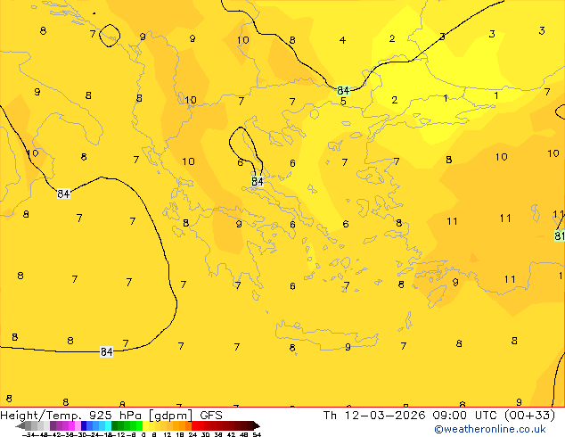Click the '24' value on the legend scale

[192, 434]
